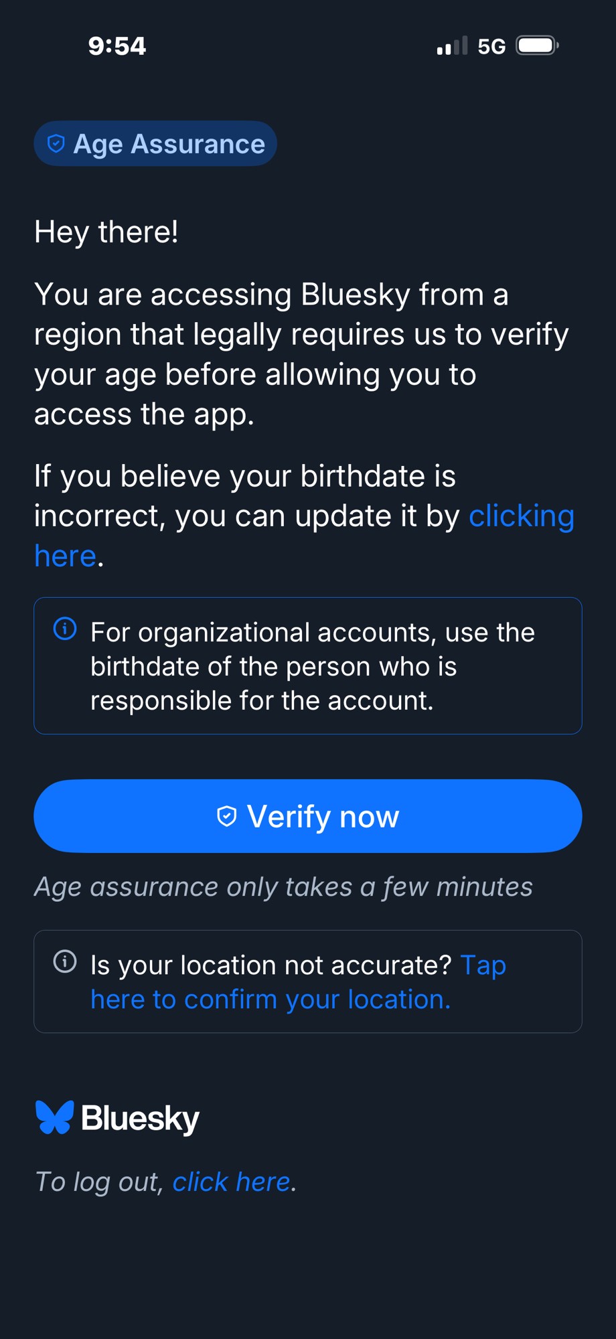Click the battery icon in status bar
Screen dimensions: 616x1339
pos(537,46)
